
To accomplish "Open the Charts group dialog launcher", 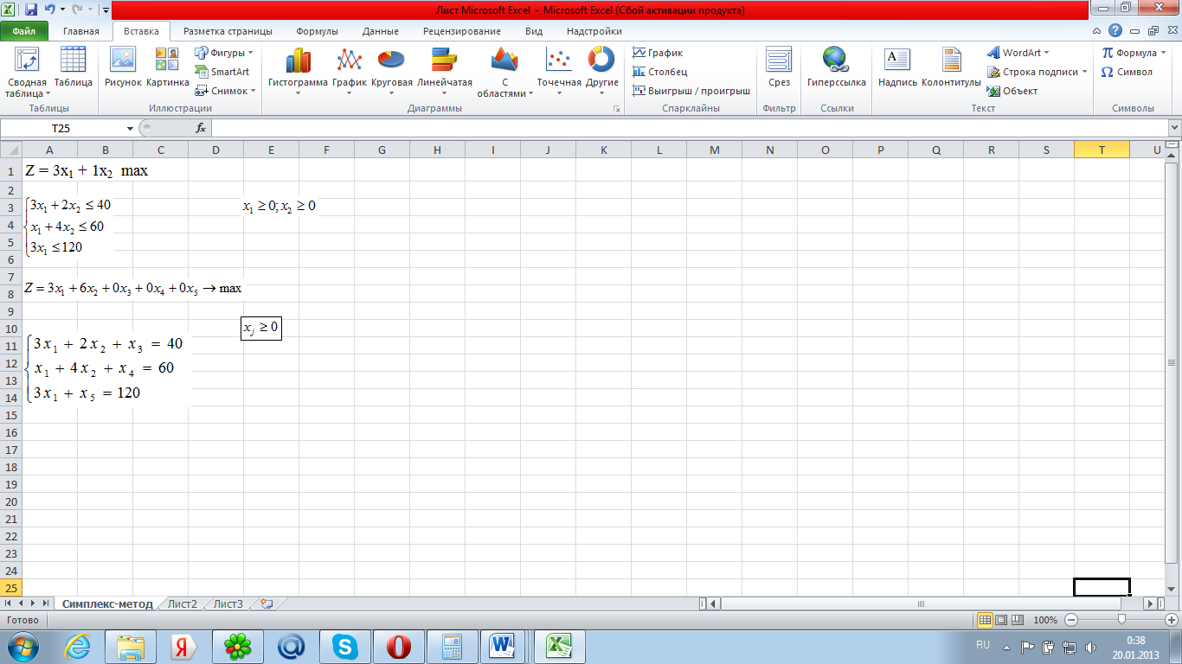I will pos(617,109).
